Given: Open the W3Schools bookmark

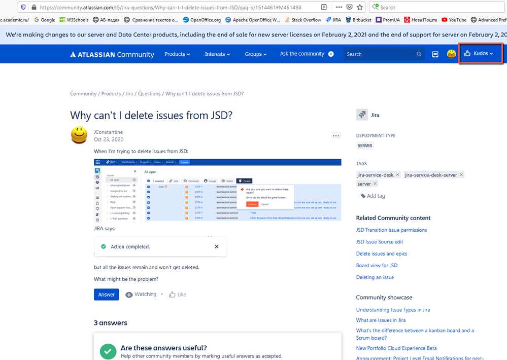Looking at the screenshot, I should pyautogui.click(x=74, y=20).
